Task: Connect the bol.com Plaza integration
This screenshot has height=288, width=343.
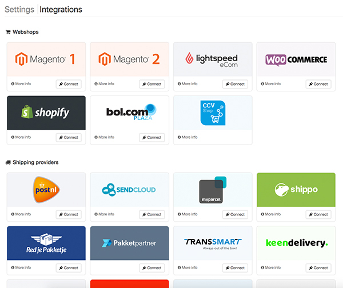Action: click(x=152, y=137)
